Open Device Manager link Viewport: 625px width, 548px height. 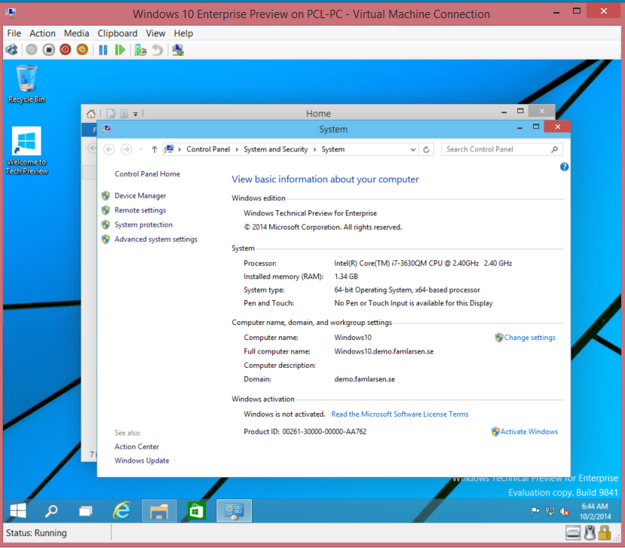coord(140,196)
